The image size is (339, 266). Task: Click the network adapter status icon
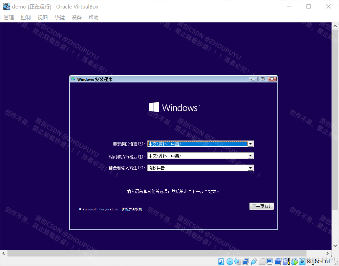pyautogui.click(x=246, y=262)
